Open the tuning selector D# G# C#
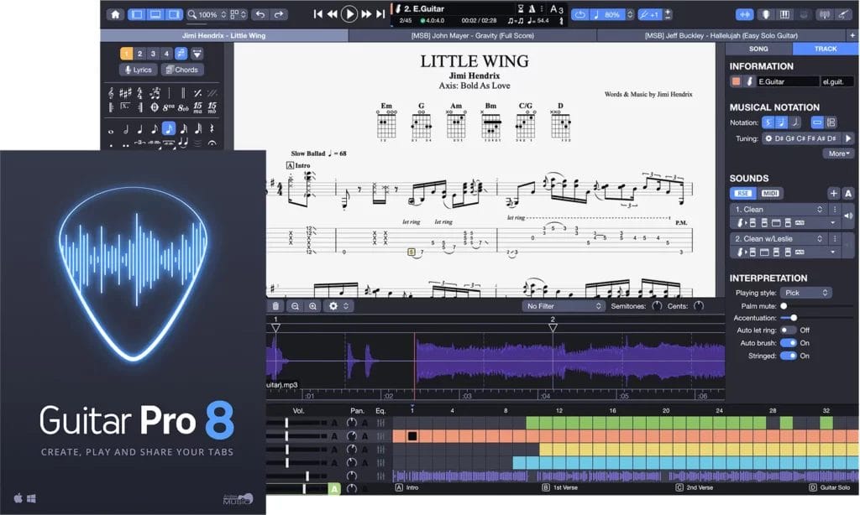This screenshot has width=860, height=515. tap(801, 138)
